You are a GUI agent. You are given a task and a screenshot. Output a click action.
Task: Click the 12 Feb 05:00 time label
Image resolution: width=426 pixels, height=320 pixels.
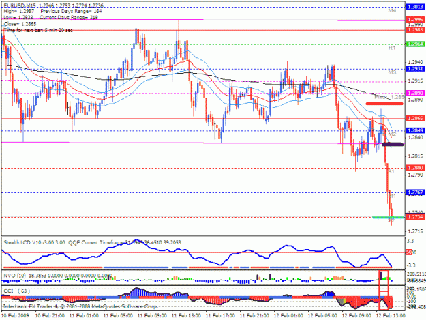click(322, 316)
